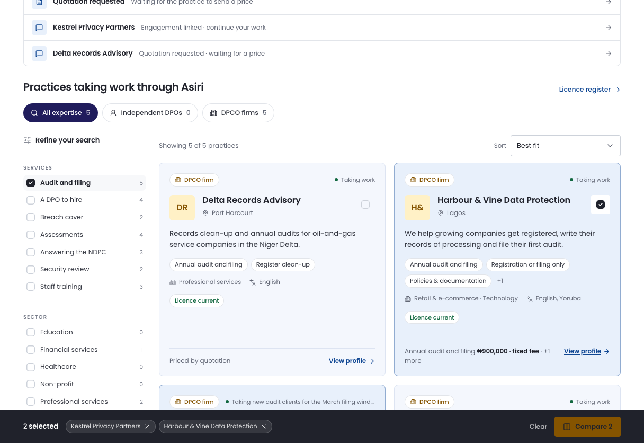This screenshot has width=644, height=443.
Task: Clear the compare selection
Action: (538, 427)
